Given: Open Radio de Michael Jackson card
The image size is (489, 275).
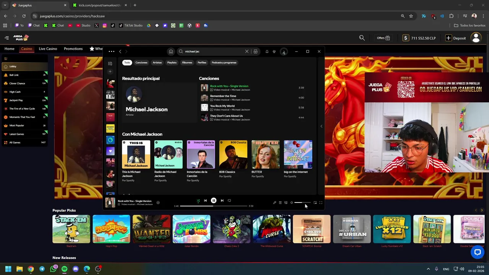Looking at the screenshot, I should [168, 161].
